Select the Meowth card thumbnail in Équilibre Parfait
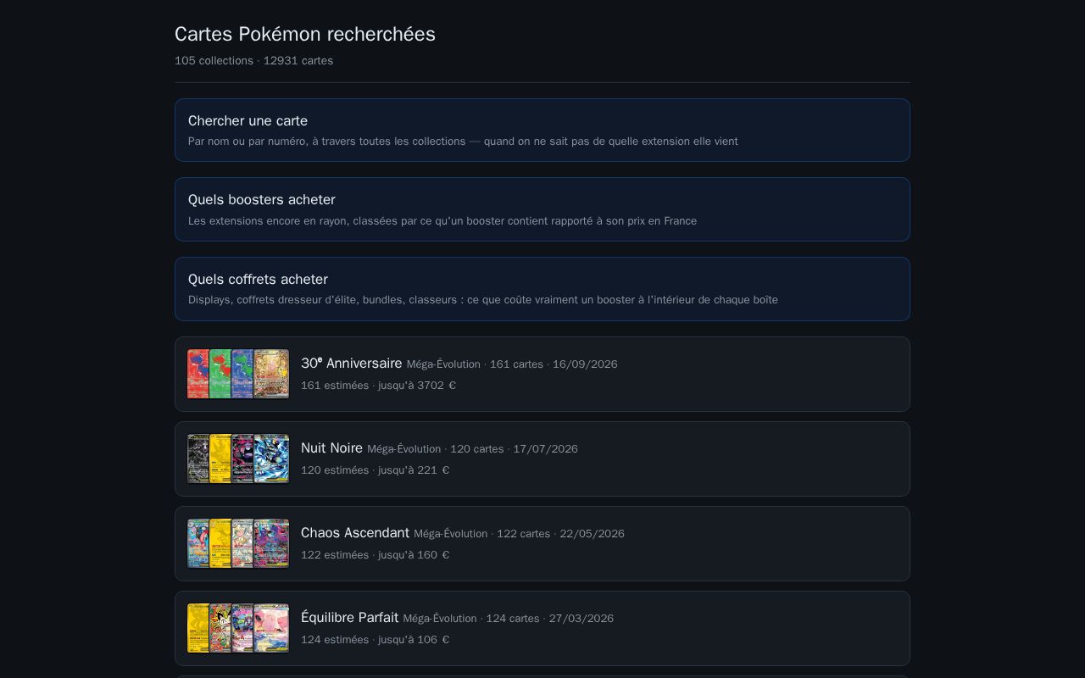Viewport: 1085px width, 678px height. 220,628
